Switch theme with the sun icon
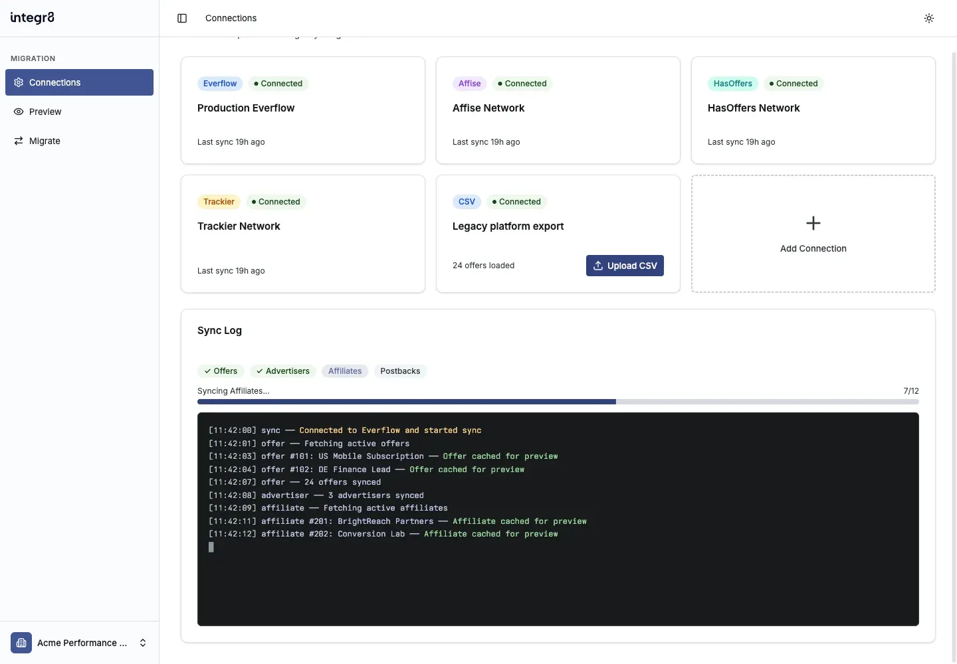957x664 pixels. [x=929, y=18]
